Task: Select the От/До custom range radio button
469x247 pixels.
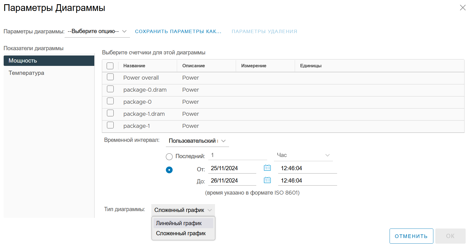Action: pos(169,170)
